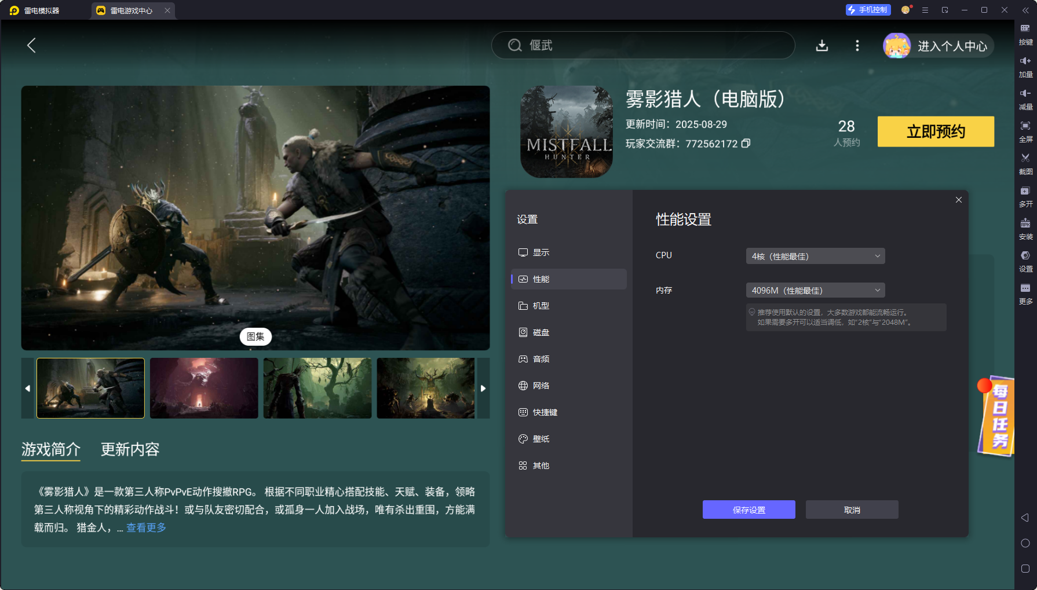The height and width of the screenshot is (590, 1037).
Task: Click the Mistfall Hunter game icon
Action: pyautogui.click(x=567, y=131)
